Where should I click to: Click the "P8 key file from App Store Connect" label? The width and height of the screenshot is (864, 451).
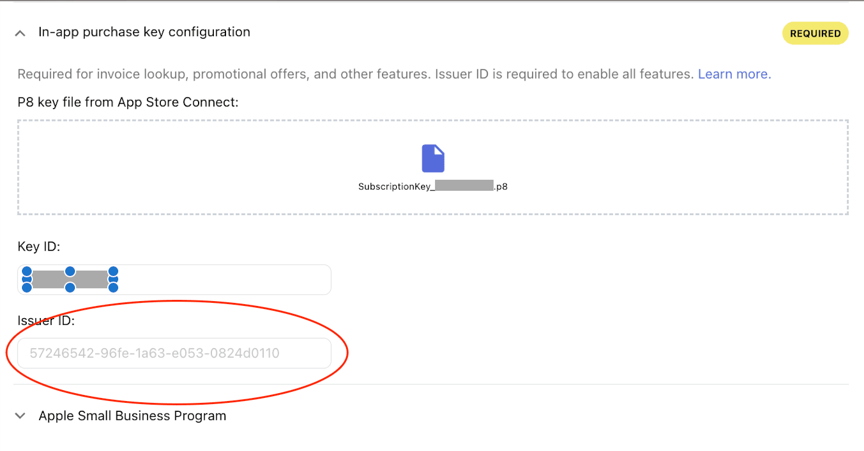[x=128, y=102]
